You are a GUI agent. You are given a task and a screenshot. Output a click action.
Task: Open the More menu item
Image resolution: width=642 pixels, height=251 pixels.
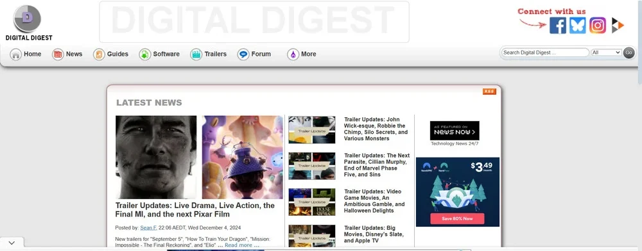coord(308,54)
